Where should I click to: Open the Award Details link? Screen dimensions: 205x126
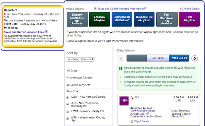[192, 9]
